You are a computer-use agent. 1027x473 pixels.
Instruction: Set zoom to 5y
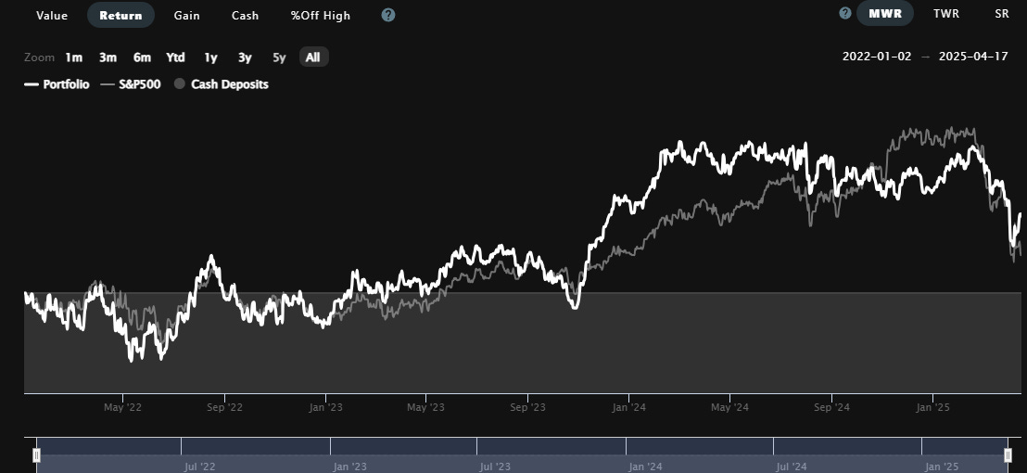(279, 57)
